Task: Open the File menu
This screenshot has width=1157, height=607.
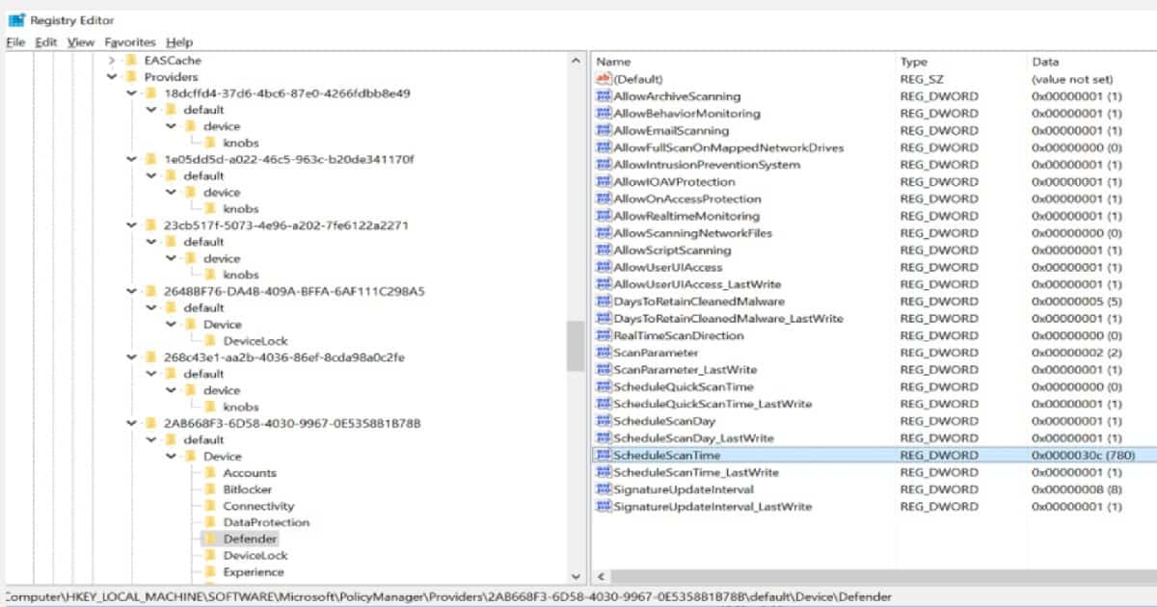Action: 15,42
